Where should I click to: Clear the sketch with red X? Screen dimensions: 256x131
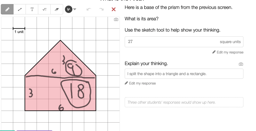(x=113, y=9)
